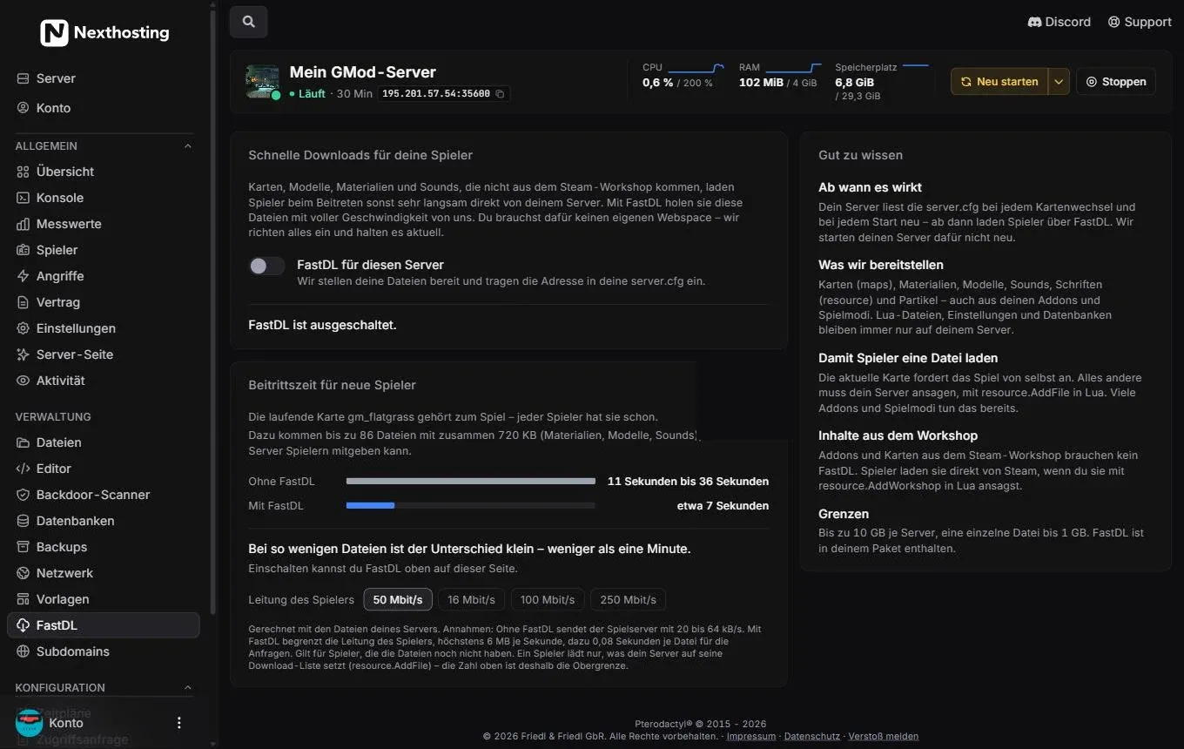Open the Neu starten dropdown arrow

pyautogui.click(x=1059, y=82)
